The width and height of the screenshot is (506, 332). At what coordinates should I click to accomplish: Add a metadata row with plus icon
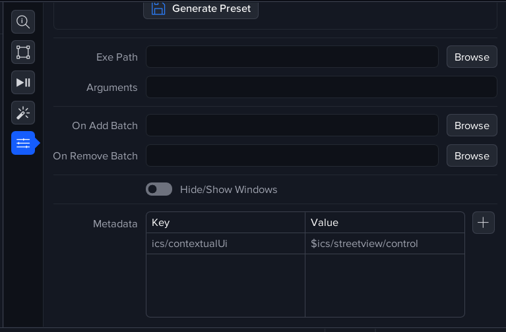[484, 223]
